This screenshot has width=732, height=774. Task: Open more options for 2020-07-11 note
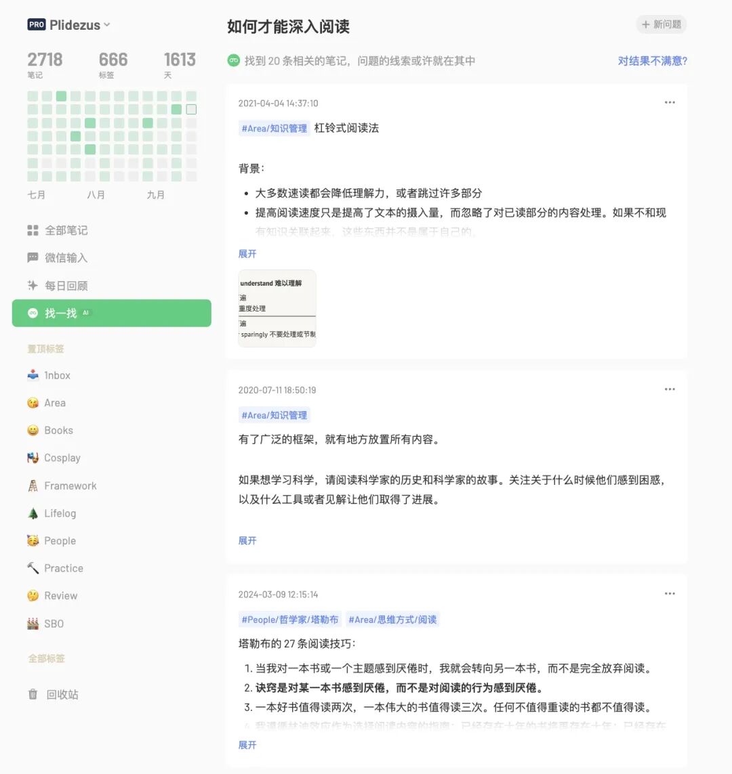click(670, 389)
